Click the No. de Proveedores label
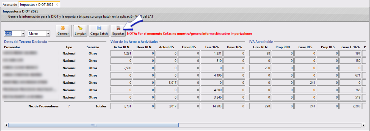Viewport: 370px width, 131px height. [43, 106]
